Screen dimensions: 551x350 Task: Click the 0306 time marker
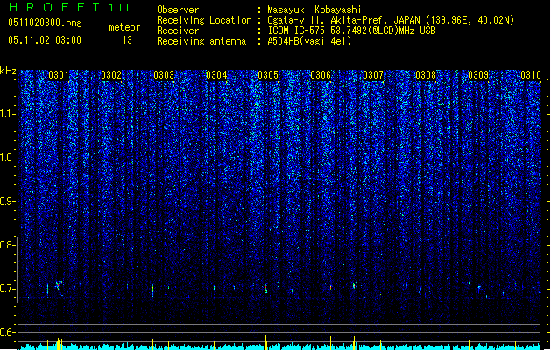pyautogui.click(x=321, y=75)
